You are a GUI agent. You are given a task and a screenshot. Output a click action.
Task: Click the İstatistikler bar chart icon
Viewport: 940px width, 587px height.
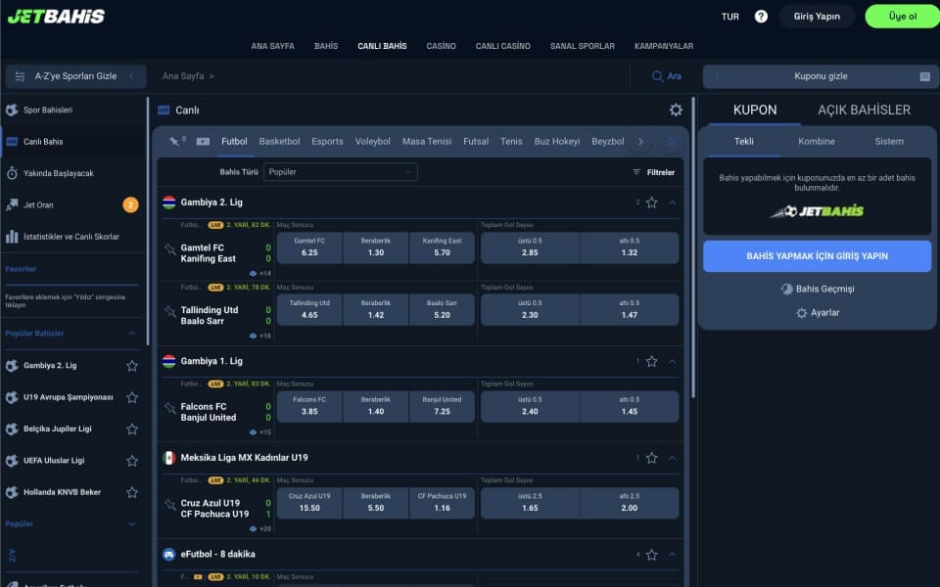tap(12, 237)
